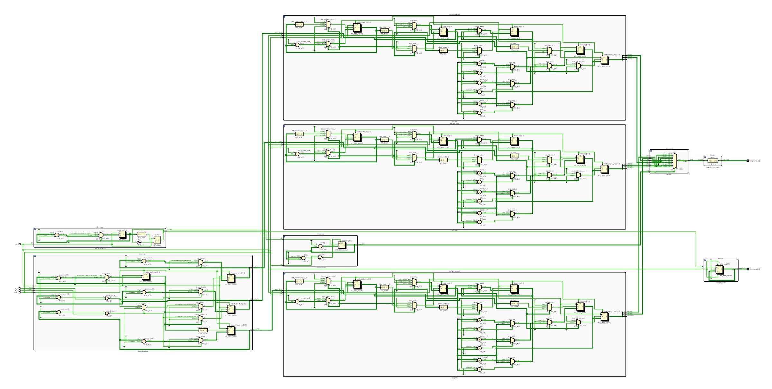Viewport: 772px width, 389px height.
Task: Select the state_reg register in bottom bcd module
Action: pyautogui.click(x=444, y=289)
